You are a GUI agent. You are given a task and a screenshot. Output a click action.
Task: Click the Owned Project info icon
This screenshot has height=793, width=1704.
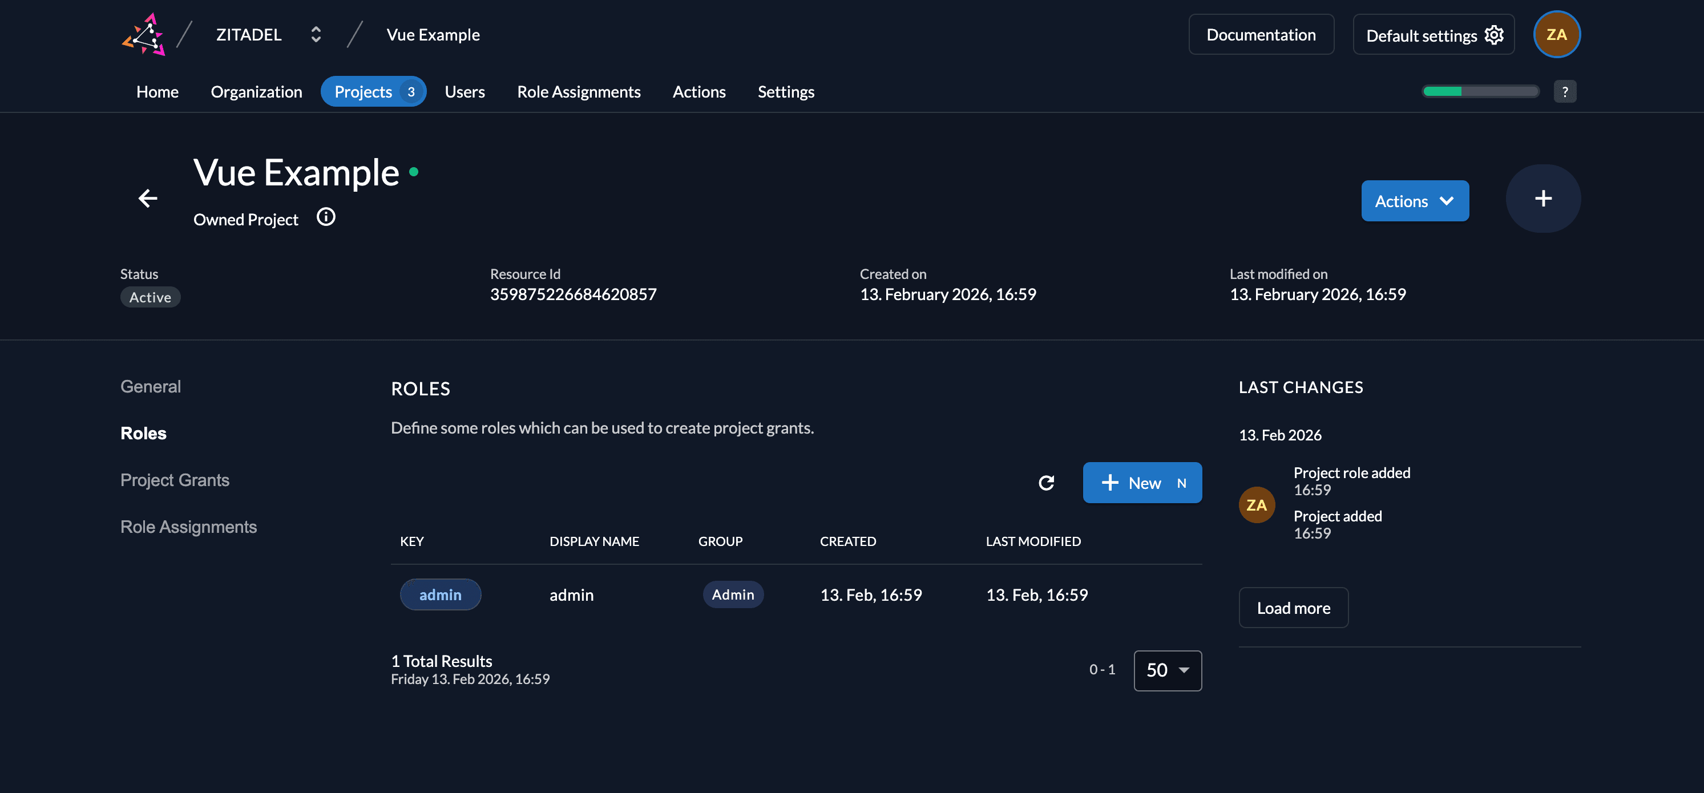coord(325,217)
